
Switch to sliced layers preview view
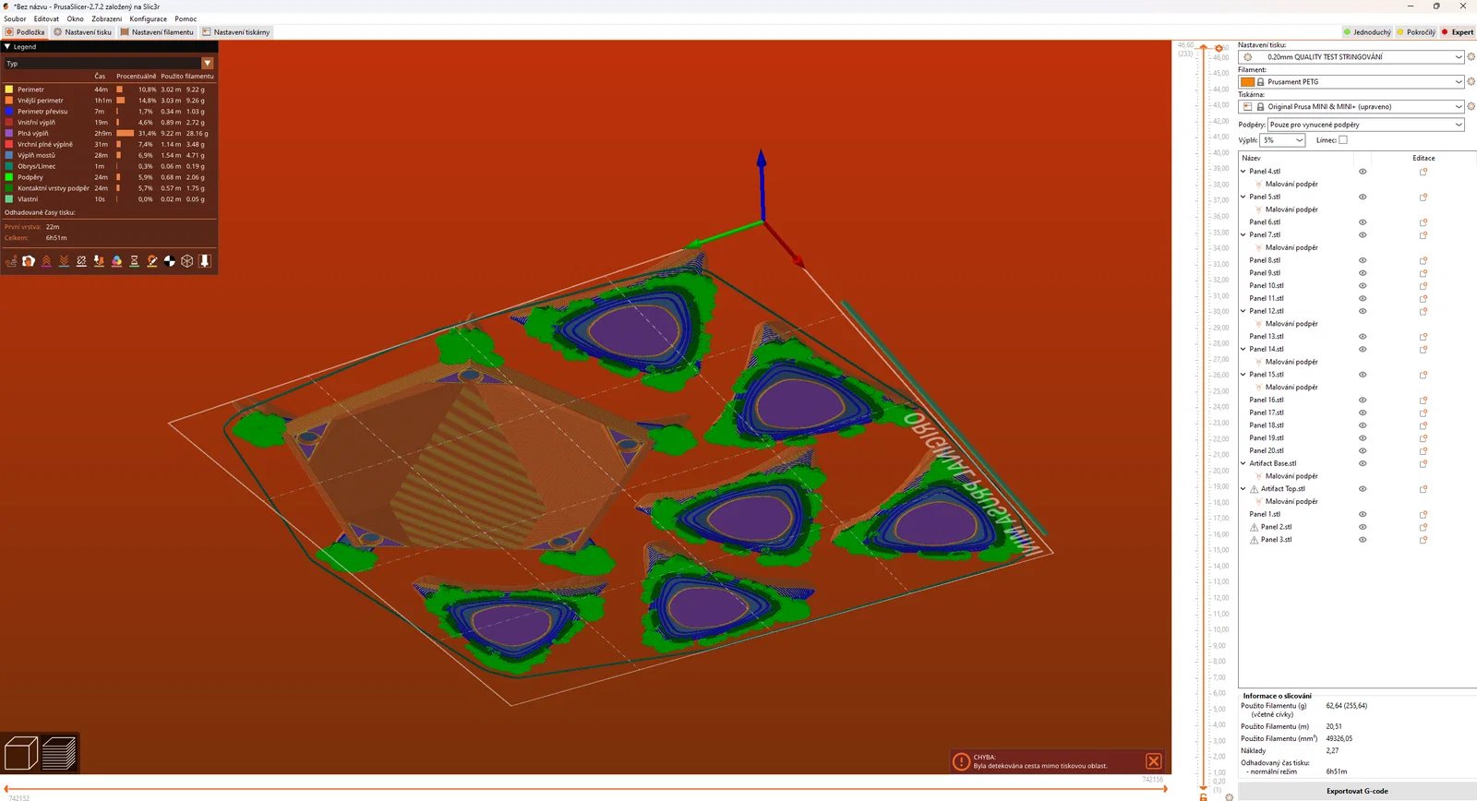pos(59,753)
